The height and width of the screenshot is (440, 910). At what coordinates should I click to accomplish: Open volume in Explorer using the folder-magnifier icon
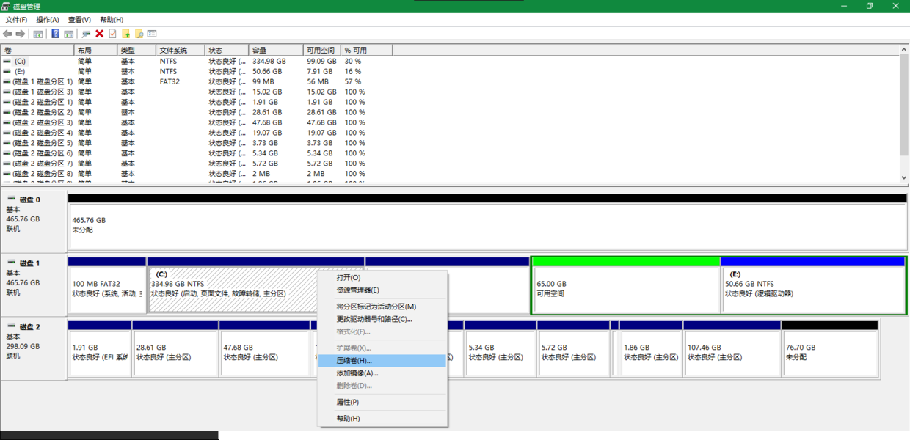(139, 33)
